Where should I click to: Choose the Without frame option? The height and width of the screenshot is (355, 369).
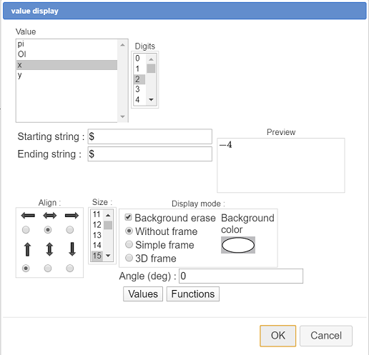[129, 231]
